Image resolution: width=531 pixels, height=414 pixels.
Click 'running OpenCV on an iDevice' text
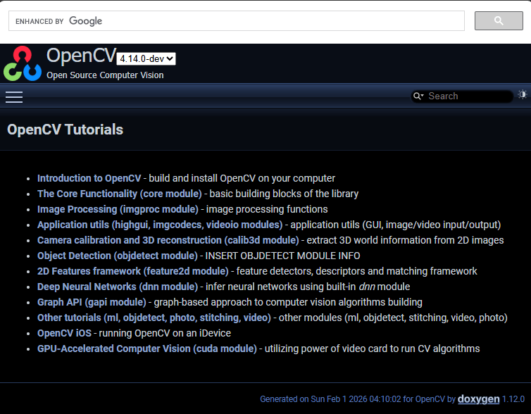click(x=165, y=333)
